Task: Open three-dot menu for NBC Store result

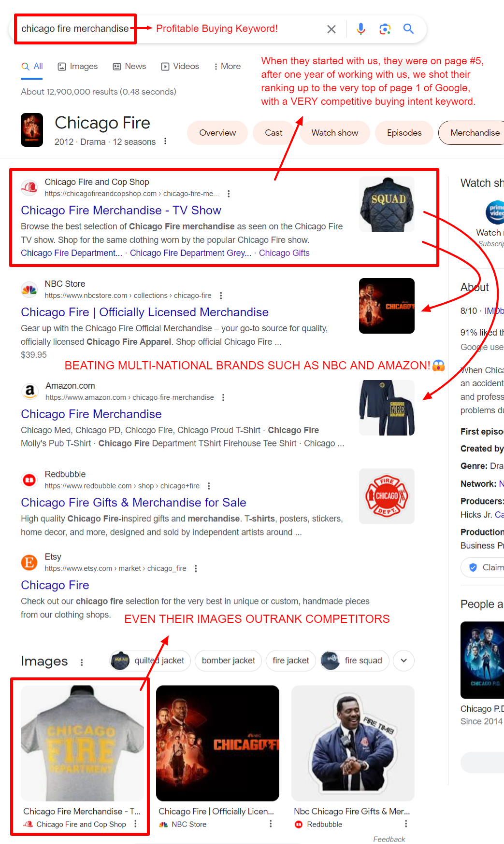Action: coord(221,295)
